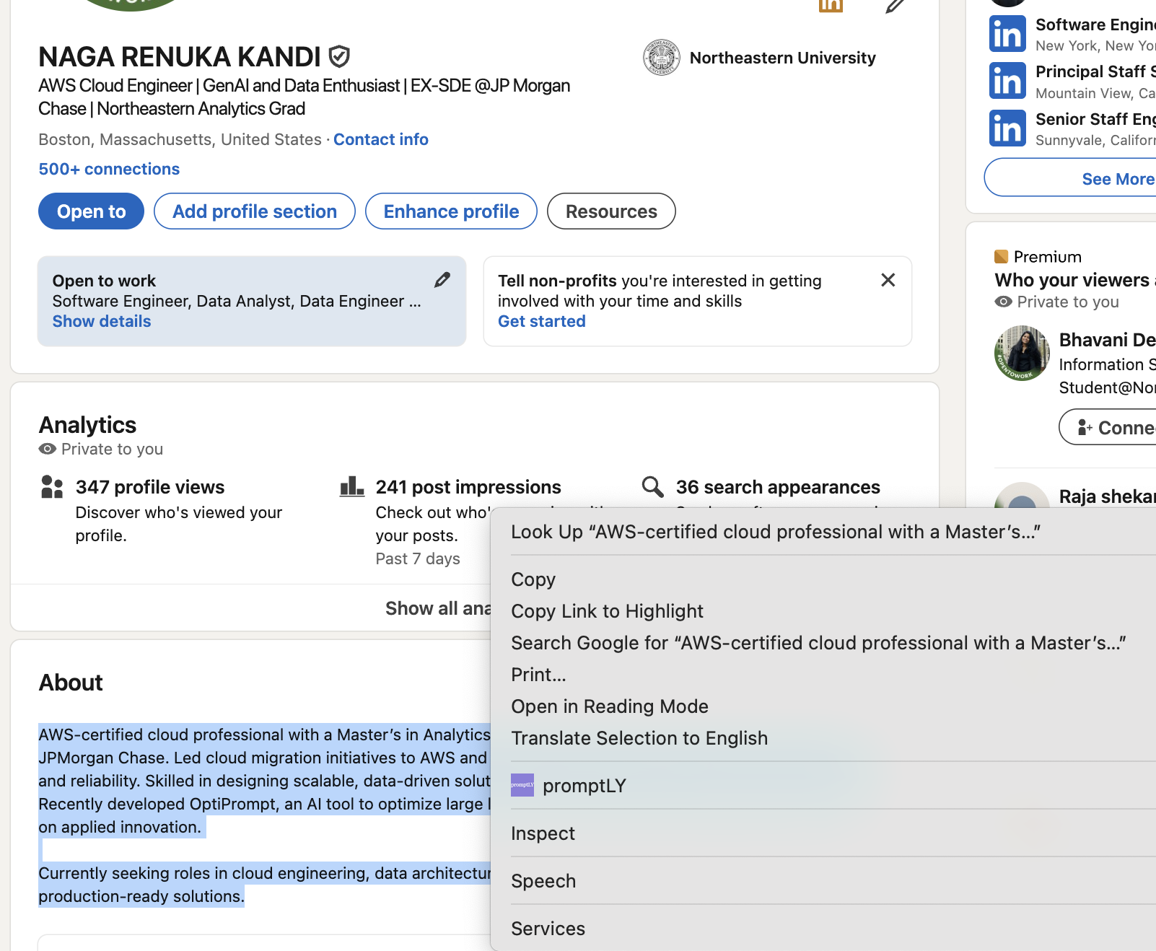Select Copy Link to Highlight

[x=607, y=611]
